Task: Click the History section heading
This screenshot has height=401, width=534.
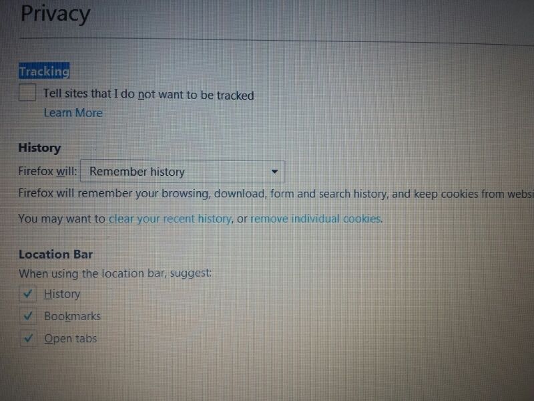Action: [x=39, y=148]
